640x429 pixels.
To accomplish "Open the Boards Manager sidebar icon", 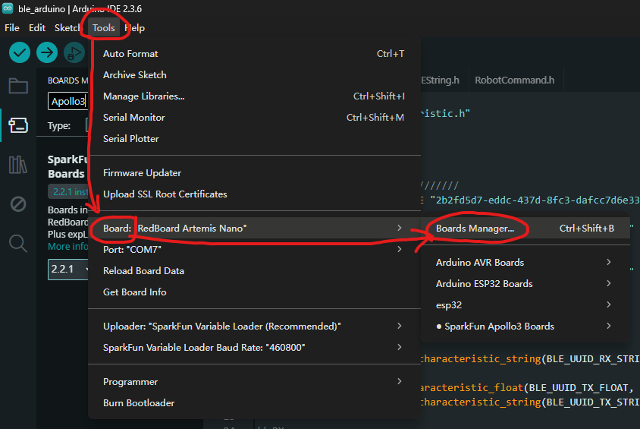I will [x=18, y=125].
